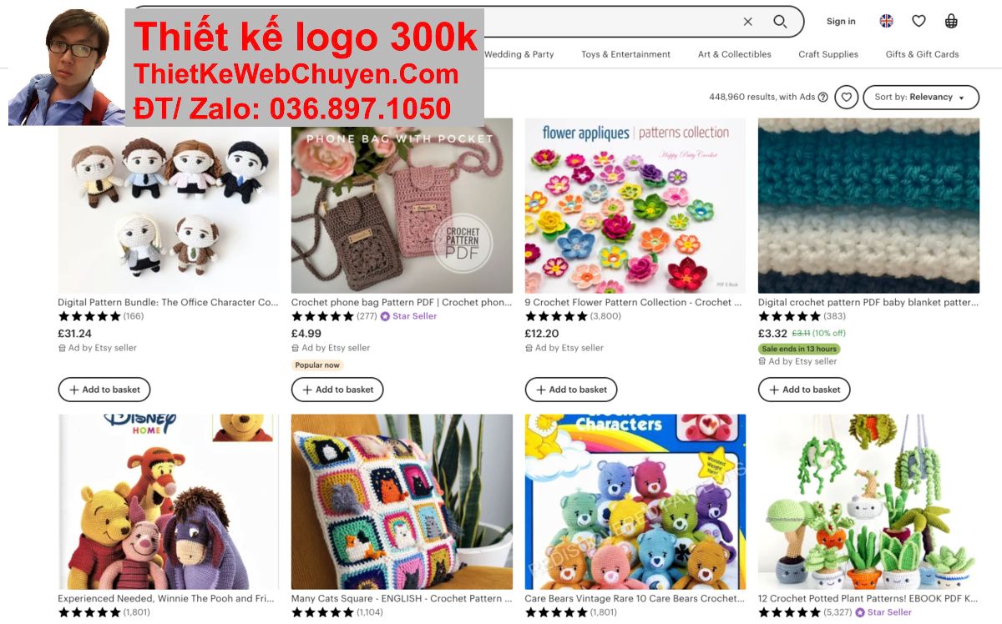The width and height of the screenshot is (1002, 624).
Task: Open the shopping basket icon
Action: click(951, 22)
